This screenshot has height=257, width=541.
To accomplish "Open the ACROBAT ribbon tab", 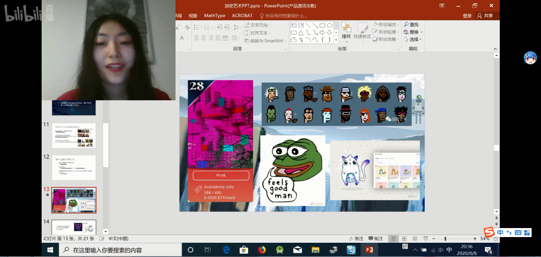I will tap(242, 15).
